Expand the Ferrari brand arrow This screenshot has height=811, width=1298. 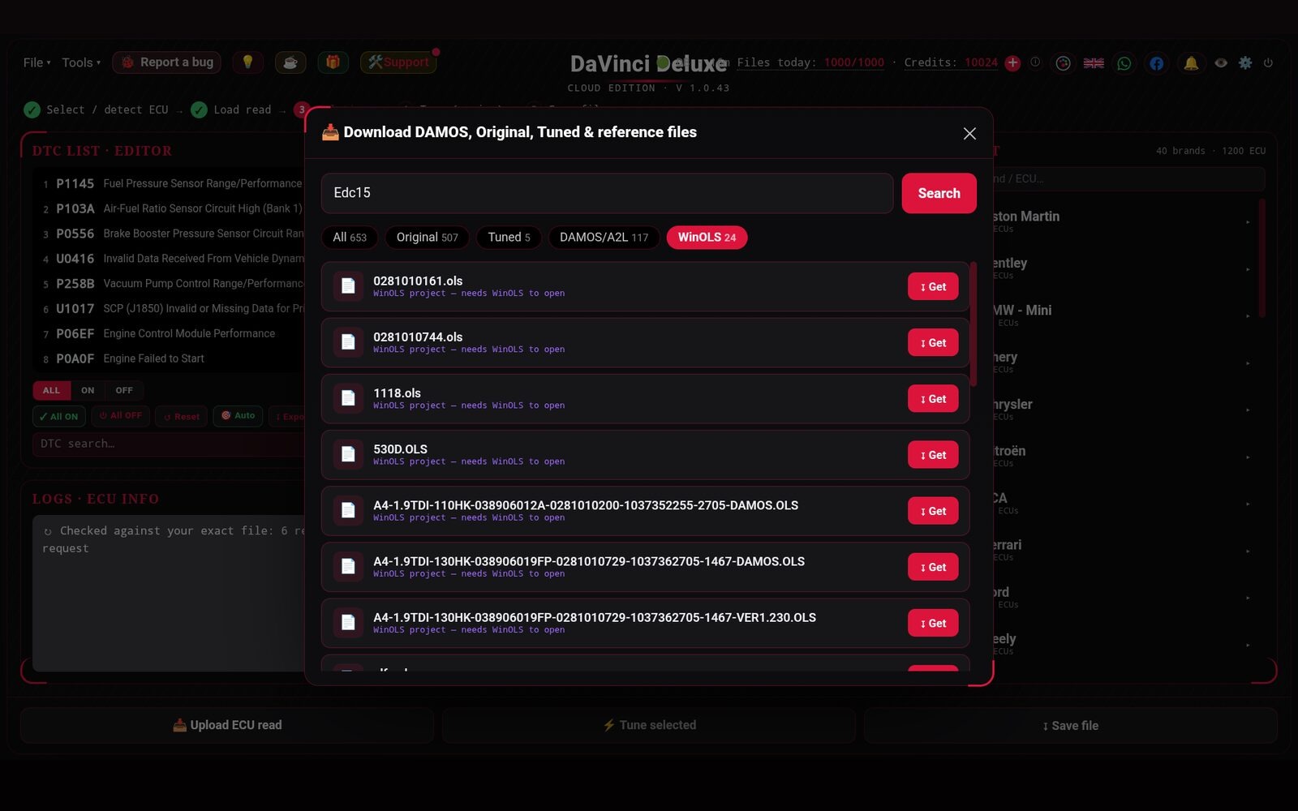[x=1248, y=551]
